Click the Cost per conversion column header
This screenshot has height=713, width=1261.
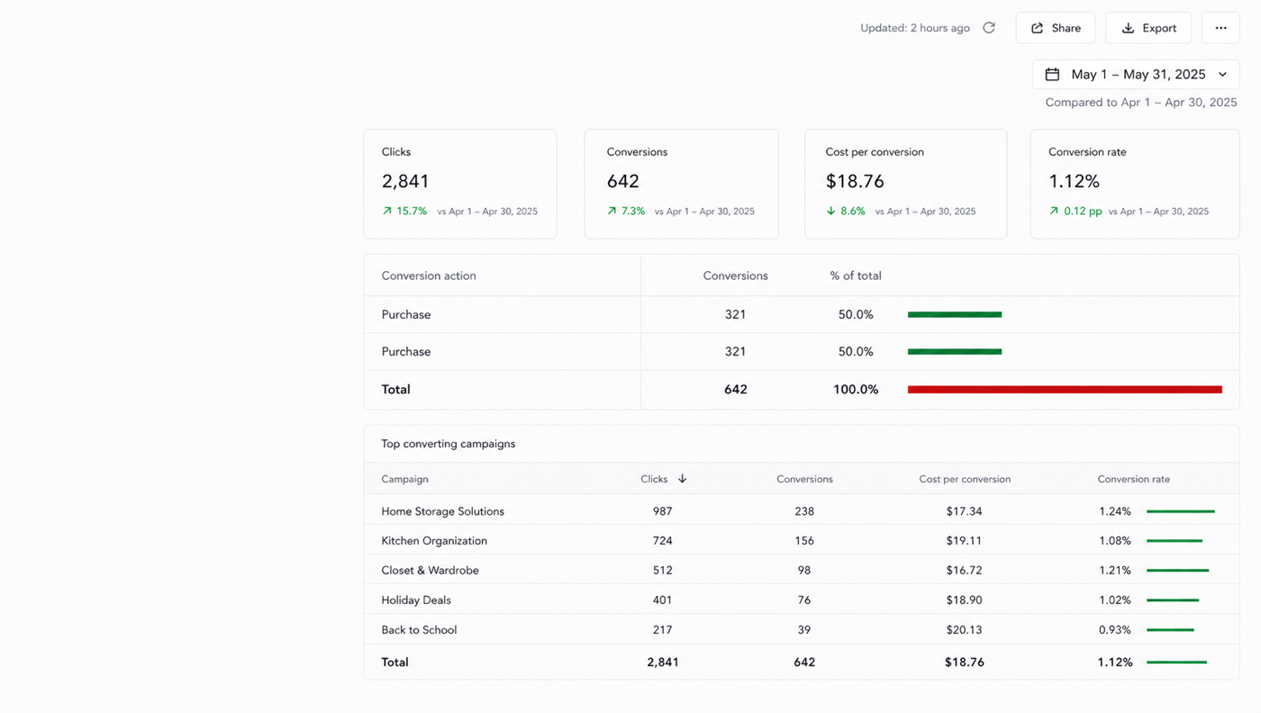pyautogui.click(x=965, y=479)
